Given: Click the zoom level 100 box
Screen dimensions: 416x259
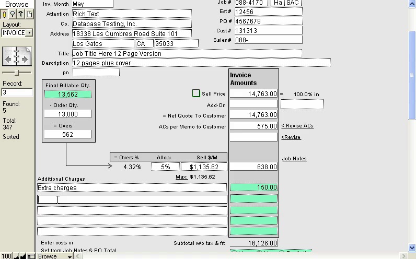Looking at the screenshot, I should (x=6, y=256).
